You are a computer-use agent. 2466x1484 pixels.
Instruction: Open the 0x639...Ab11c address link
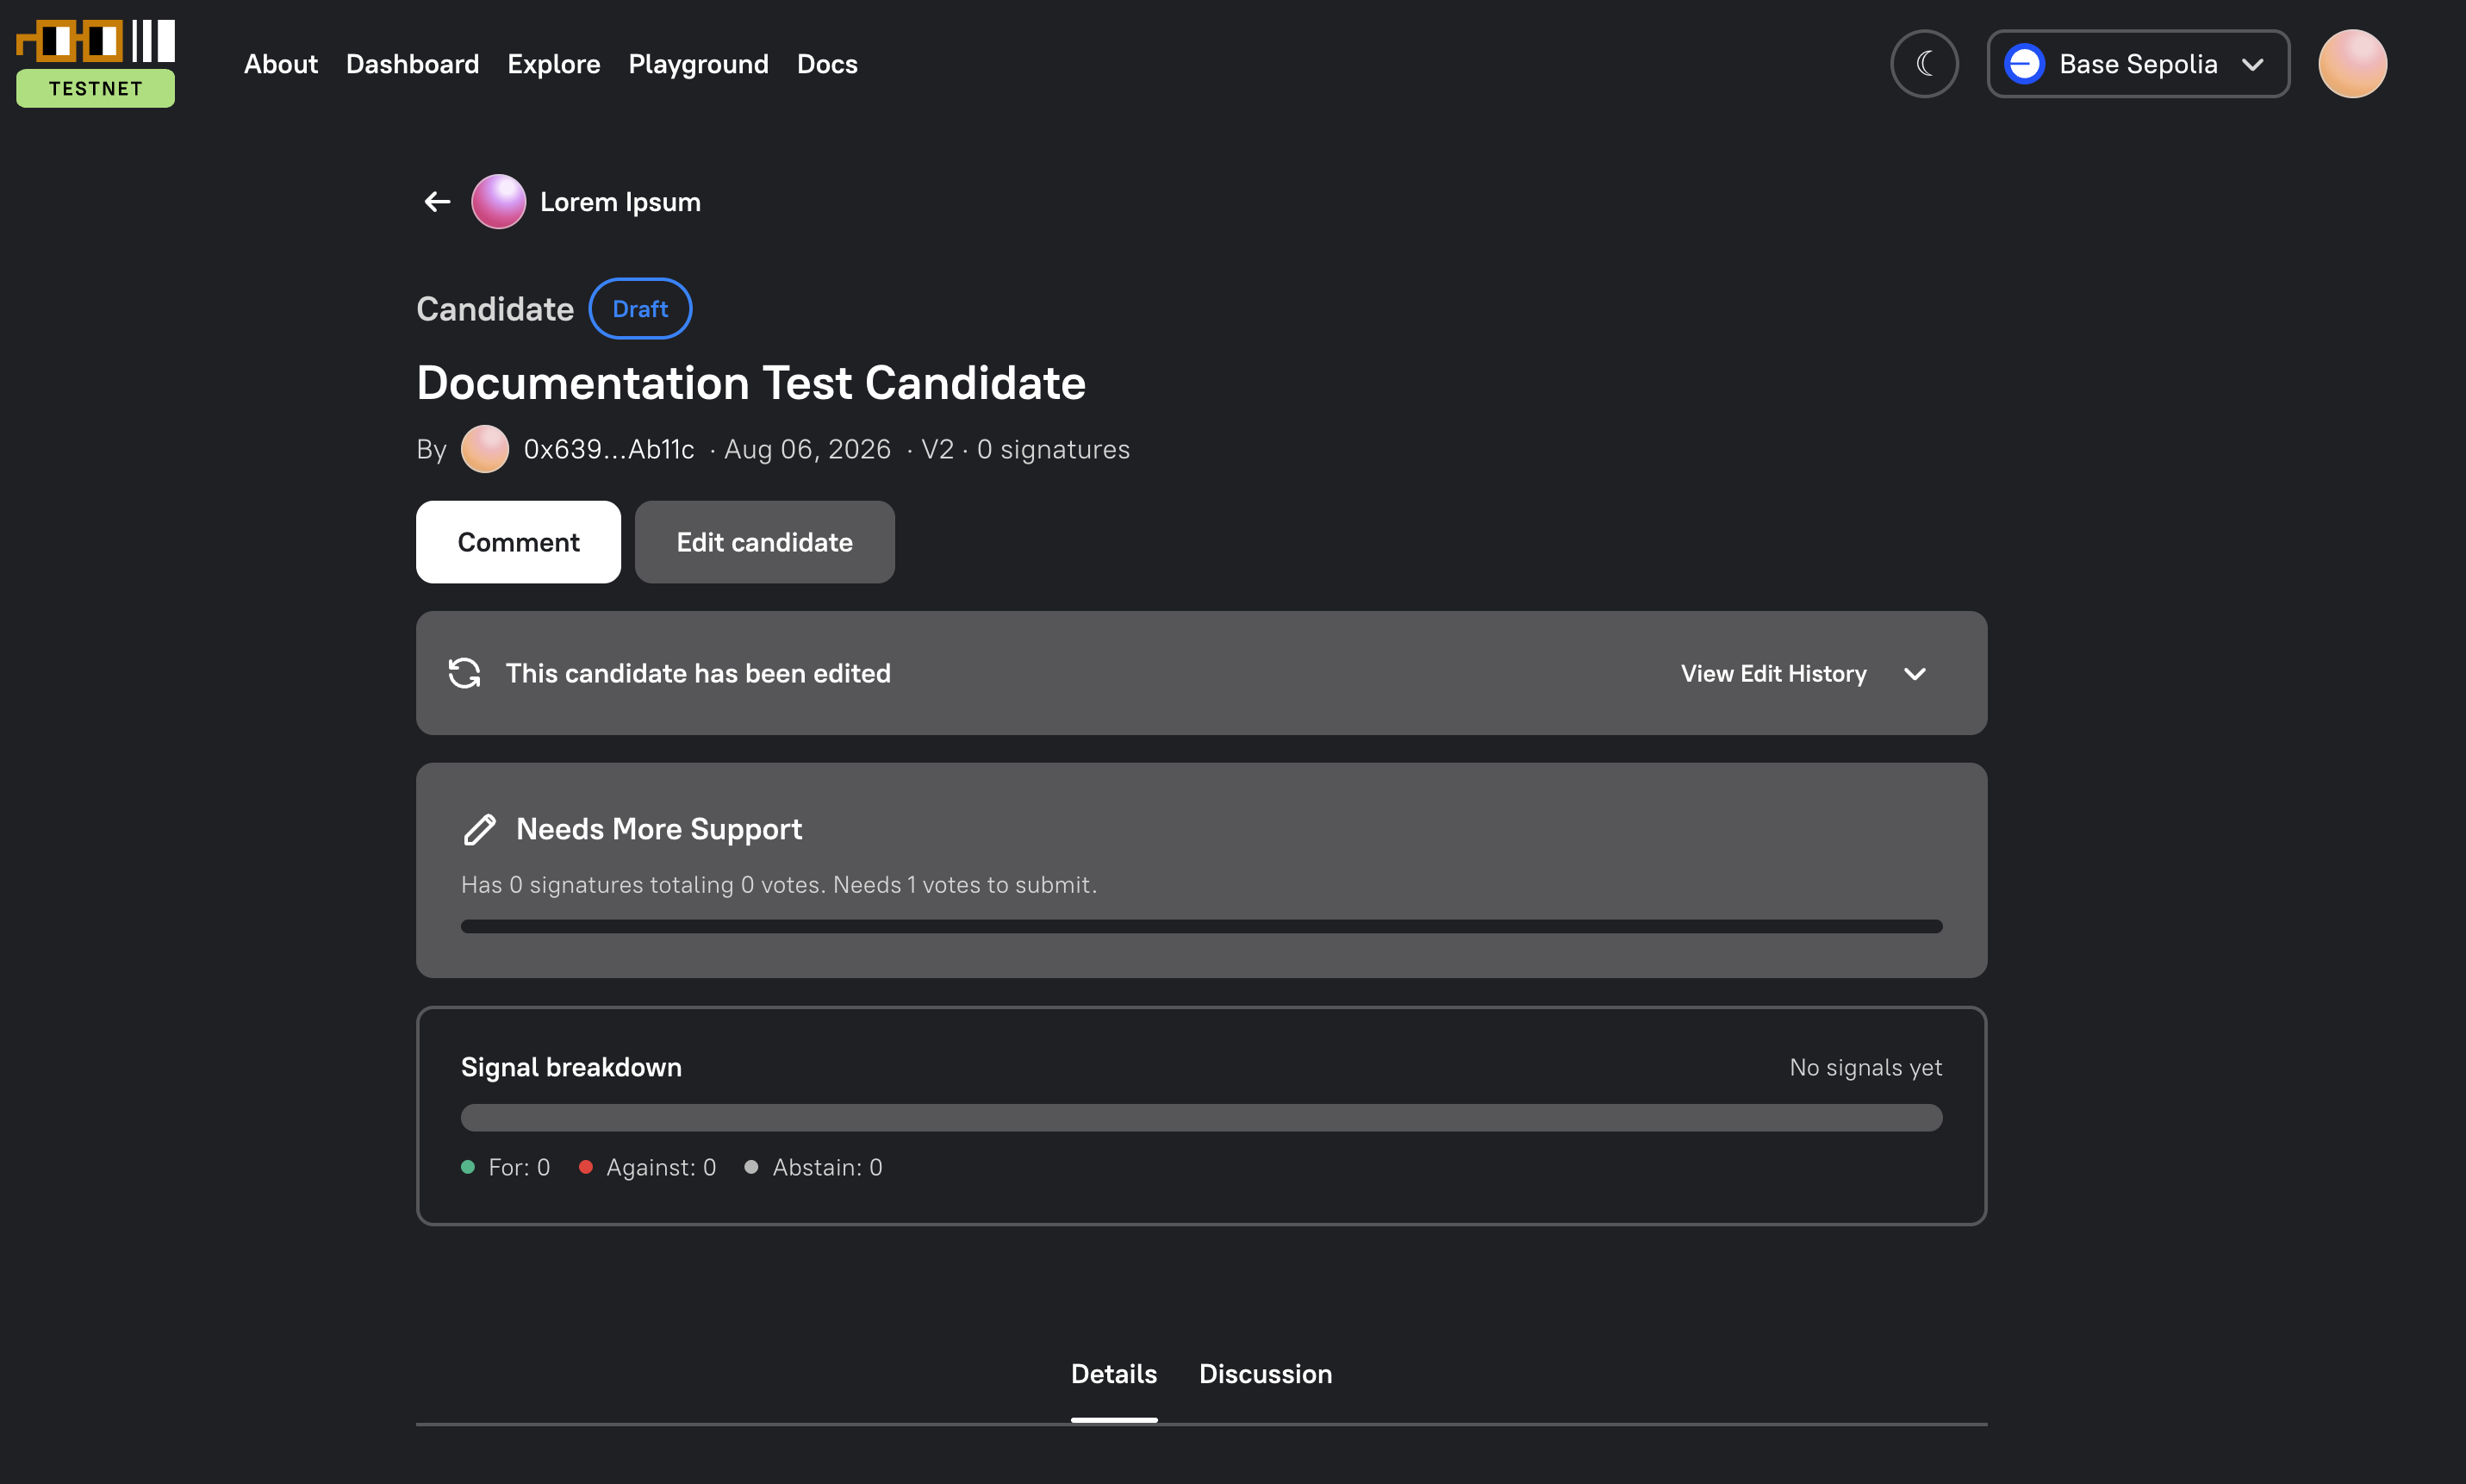pos(609,449)
